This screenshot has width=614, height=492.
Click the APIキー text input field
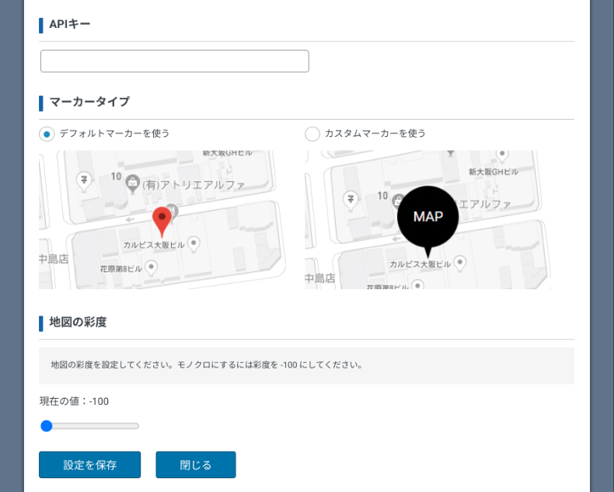[175, 61]
